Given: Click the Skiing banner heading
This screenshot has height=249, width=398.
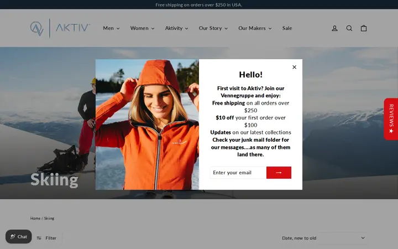Looking at the screenshot, I should pos(54,180).
